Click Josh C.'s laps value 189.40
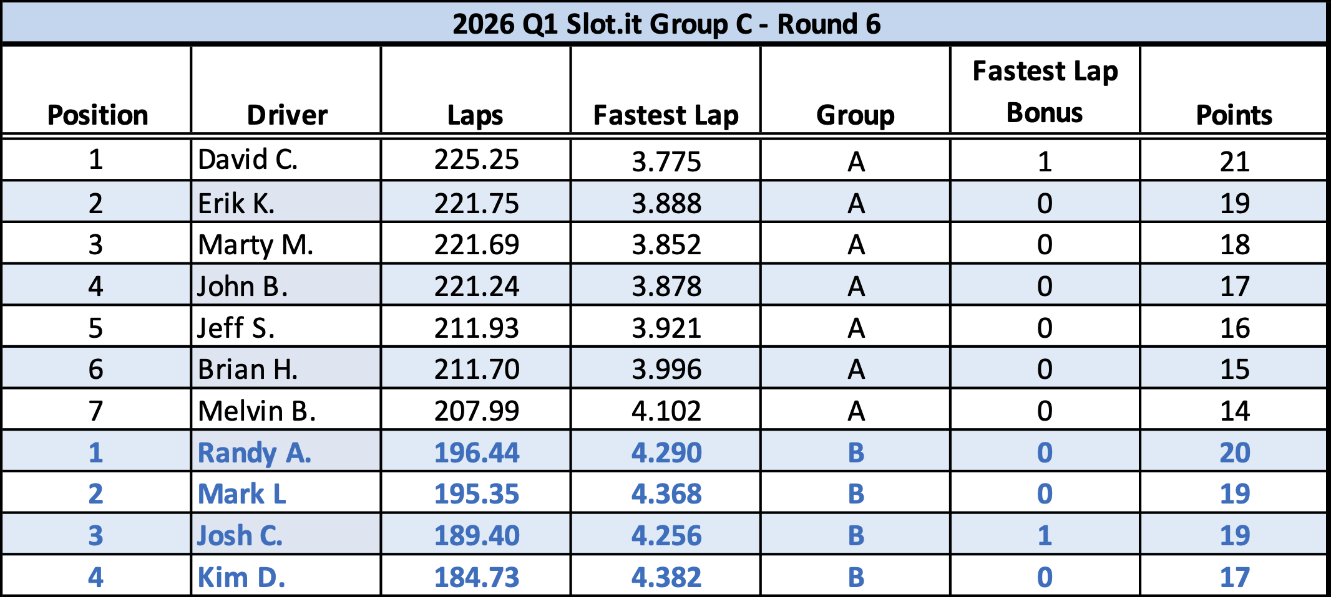 pos(477,536)
